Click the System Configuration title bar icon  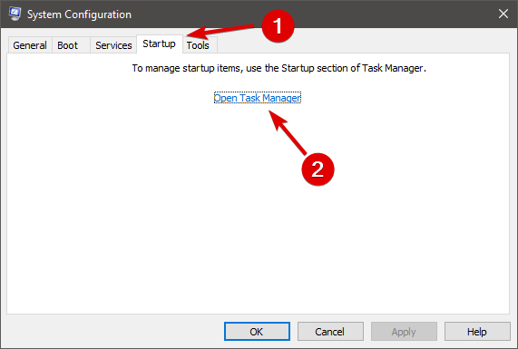pos(15,14)
